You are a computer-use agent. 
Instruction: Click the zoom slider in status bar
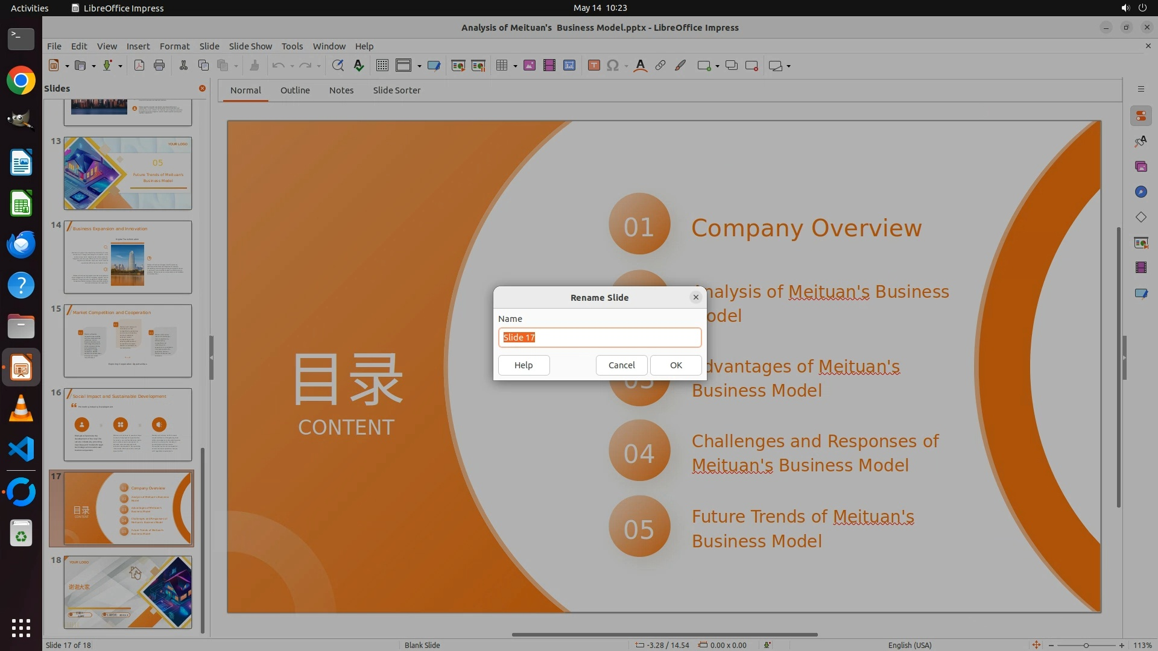(1086, 645)
